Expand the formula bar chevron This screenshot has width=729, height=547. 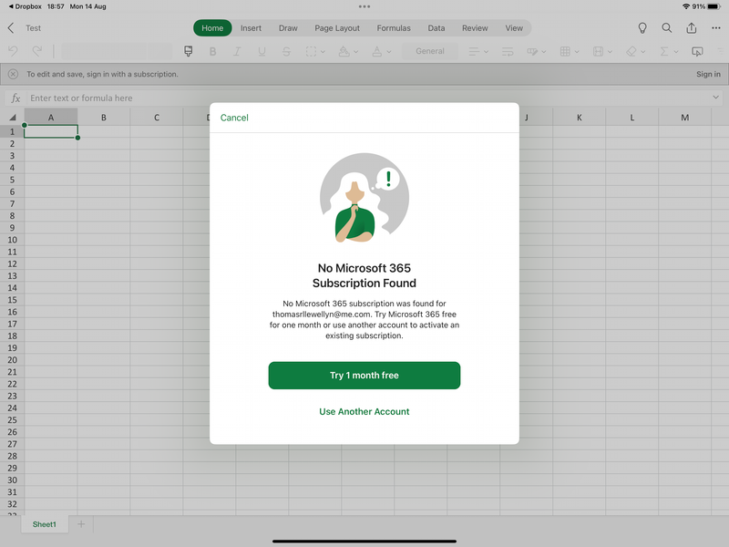point(715,98)
